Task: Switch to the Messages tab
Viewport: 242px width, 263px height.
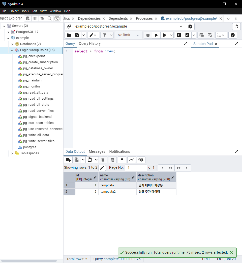Action: point(97,152)
